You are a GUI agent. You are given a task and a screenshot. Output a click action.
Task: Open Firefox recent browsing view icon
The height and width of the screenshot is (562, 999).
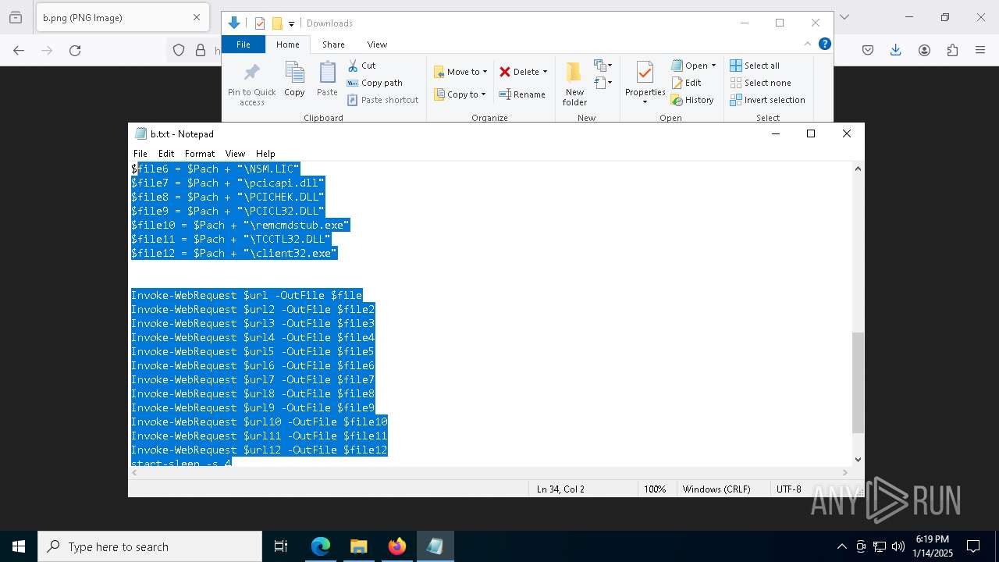(16, 17)
